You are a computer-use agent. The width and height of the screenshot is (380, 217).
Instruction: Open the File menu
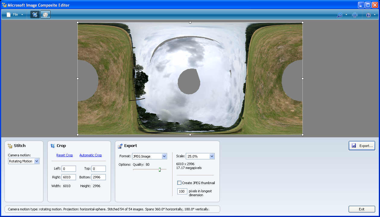click(15, 14)
